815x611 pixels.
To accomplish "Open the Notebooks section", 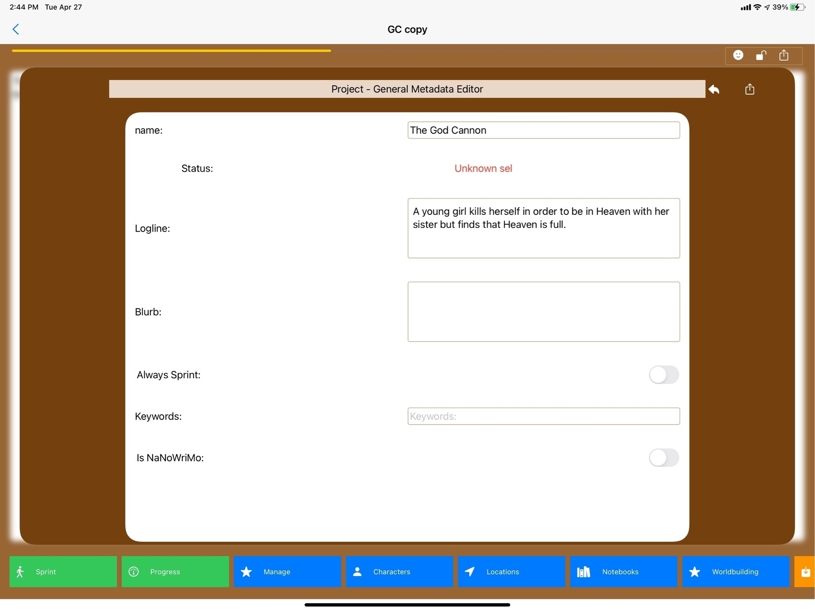I will pyautogui.click(x=623, y=572).
